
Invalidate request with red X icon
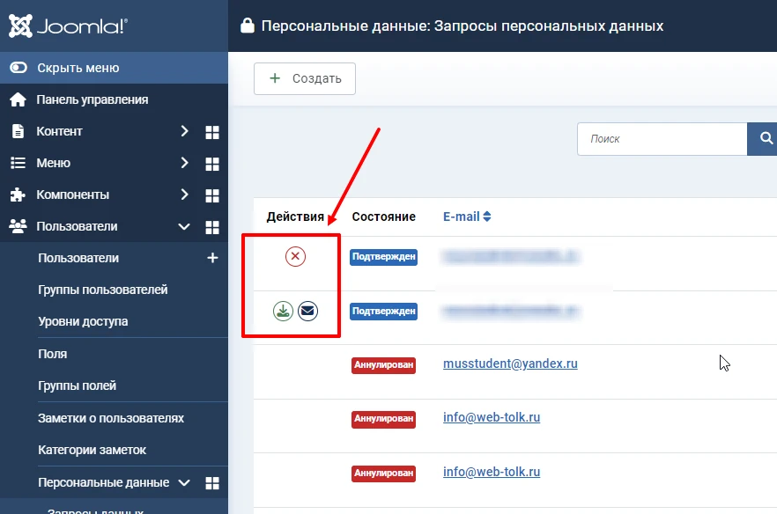tap(295, 256)
